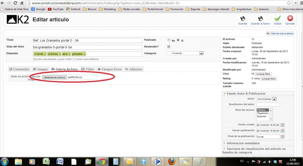Click the Etiquetas tags field

[87, 54]
